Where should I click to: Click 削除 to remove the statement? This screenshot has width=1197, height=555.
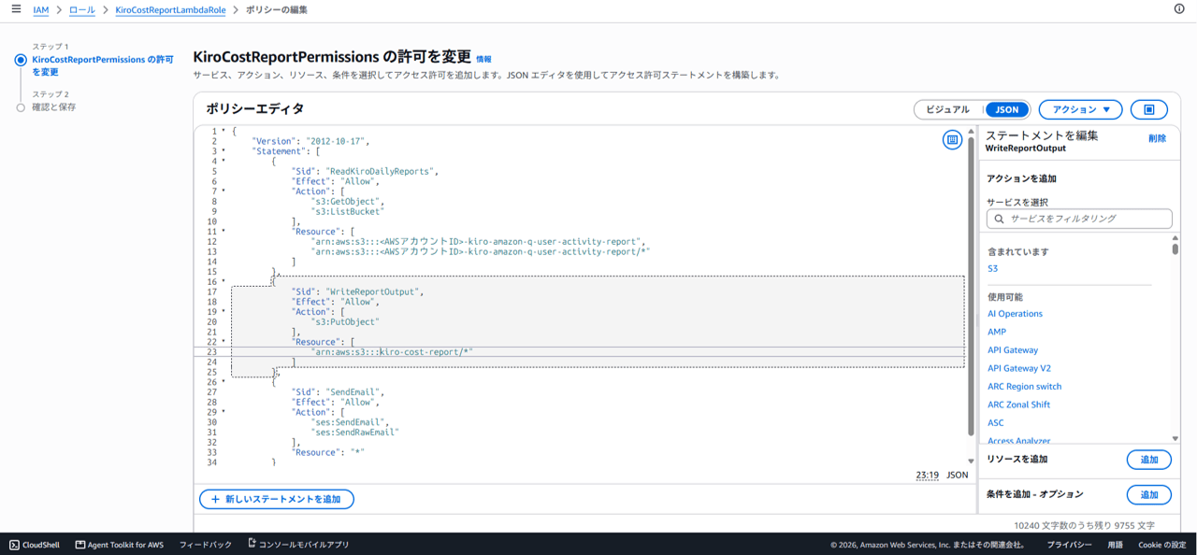(1157, 138)
